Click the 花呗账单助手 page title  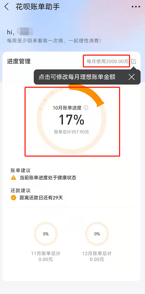[38, 7]
